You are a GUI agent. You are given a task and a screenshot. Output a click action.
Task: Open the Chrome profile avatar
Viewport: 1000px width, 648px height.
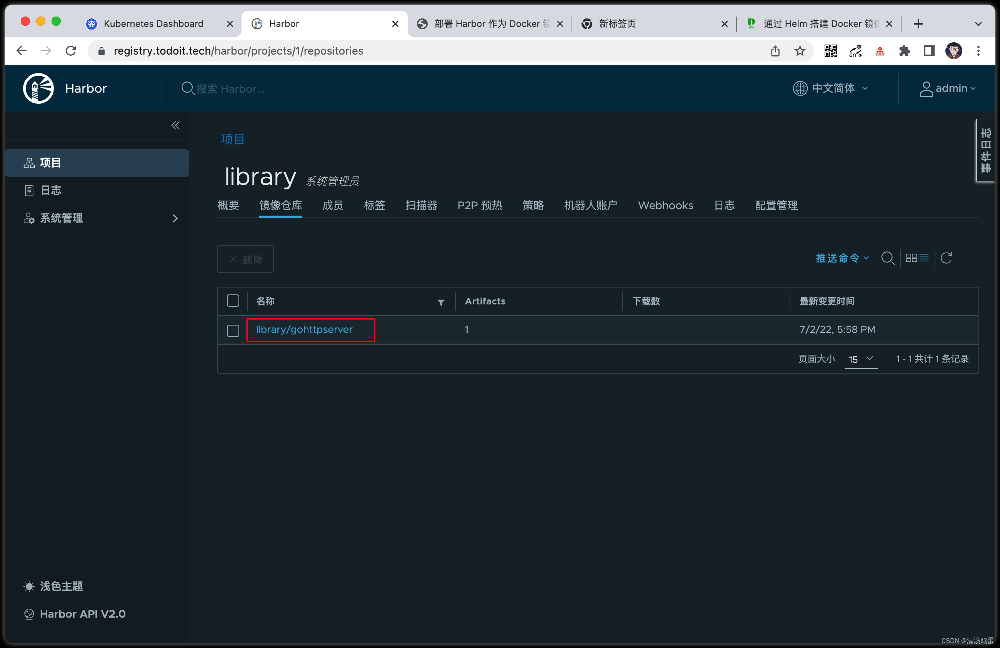coord(953,51)
